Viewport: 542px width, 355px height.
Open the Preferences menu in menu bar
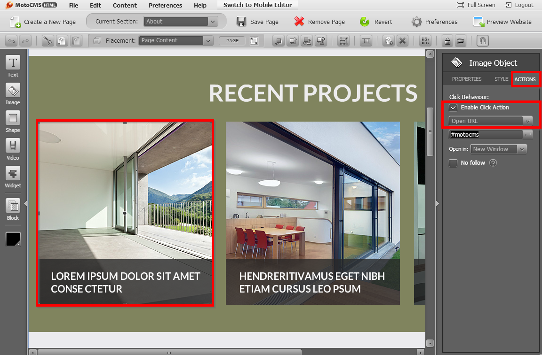[x=165, y=5]
